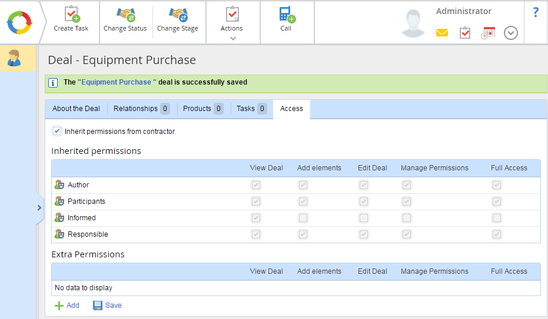Viewport: 548px width, 319px height.
Task: Click the Actions checklist icon
Action: point(233,14)
